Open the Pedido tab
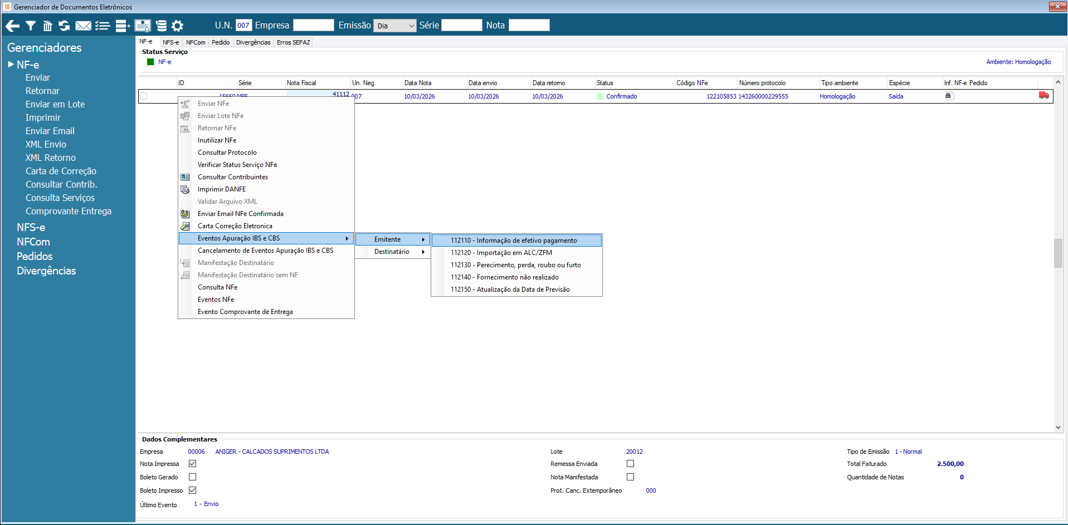 point(221,42)
